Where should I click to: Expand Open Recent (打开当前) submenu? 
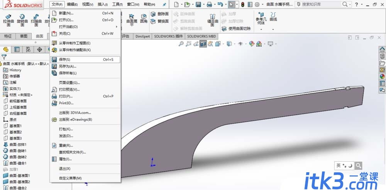(85, 27)
